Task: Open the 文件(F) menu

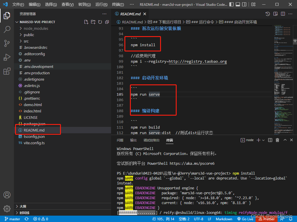Action: click(x=18, y=4)
